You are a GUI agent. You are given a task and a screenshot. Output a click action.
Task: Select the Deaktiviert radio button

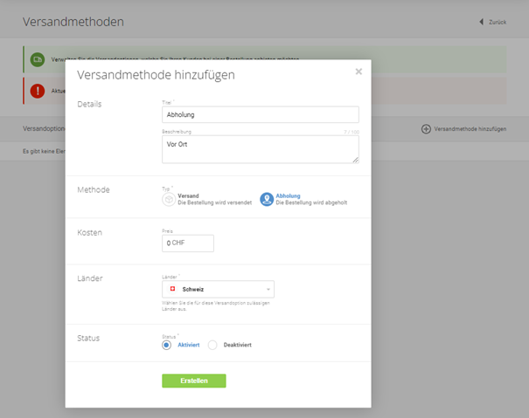pyautogui.click(x=212, y=345)
